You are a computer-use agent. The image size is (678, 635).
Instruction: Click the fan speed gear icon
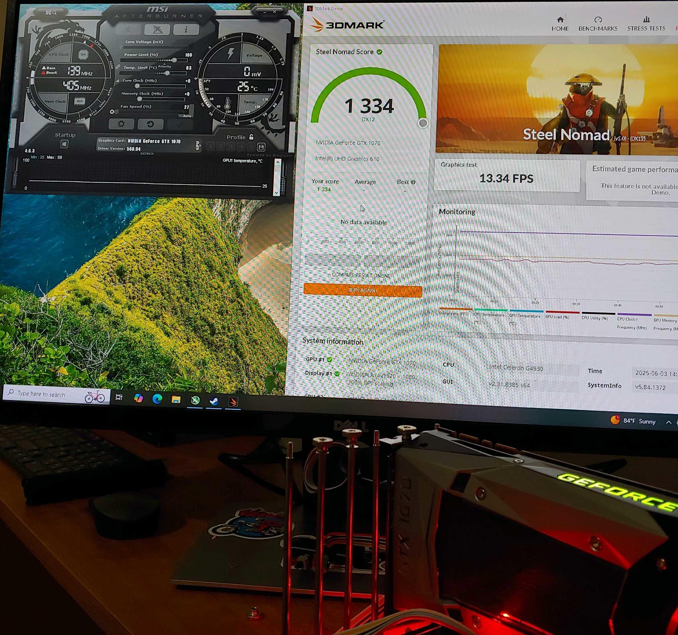click(112, 111)
